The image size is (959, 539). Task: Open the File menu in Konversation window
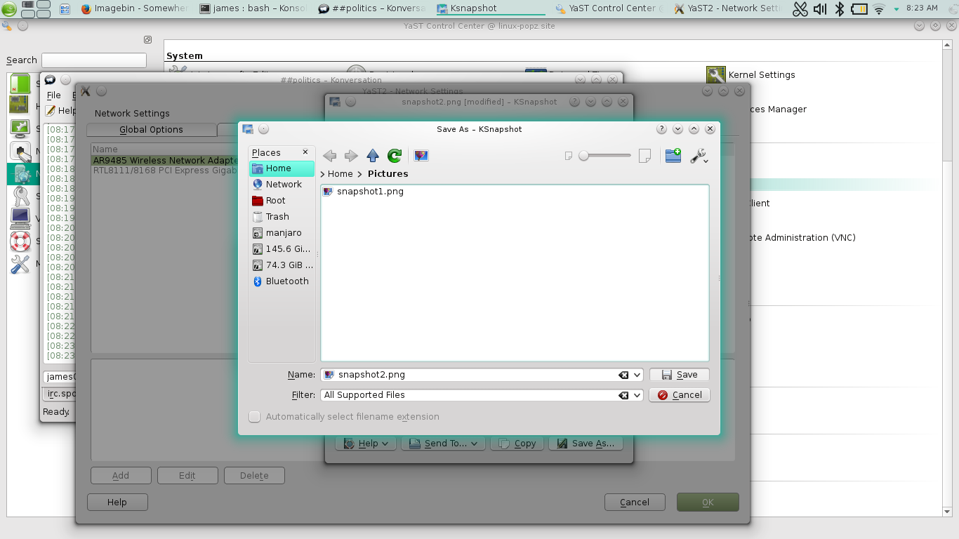point(54,95)
